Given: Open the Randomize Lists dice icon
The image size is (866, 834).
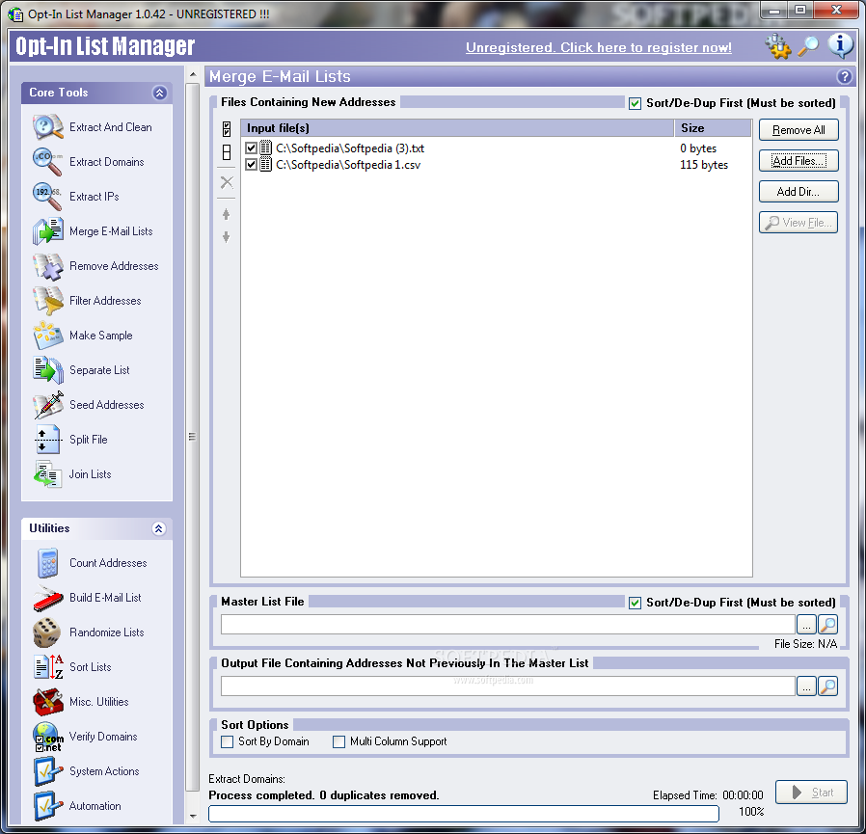Looking at the screenshot, I should (48, 632).
